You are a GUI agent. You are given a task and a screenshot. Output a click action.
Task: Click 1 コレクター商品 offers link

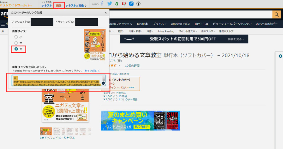(128, 99)
